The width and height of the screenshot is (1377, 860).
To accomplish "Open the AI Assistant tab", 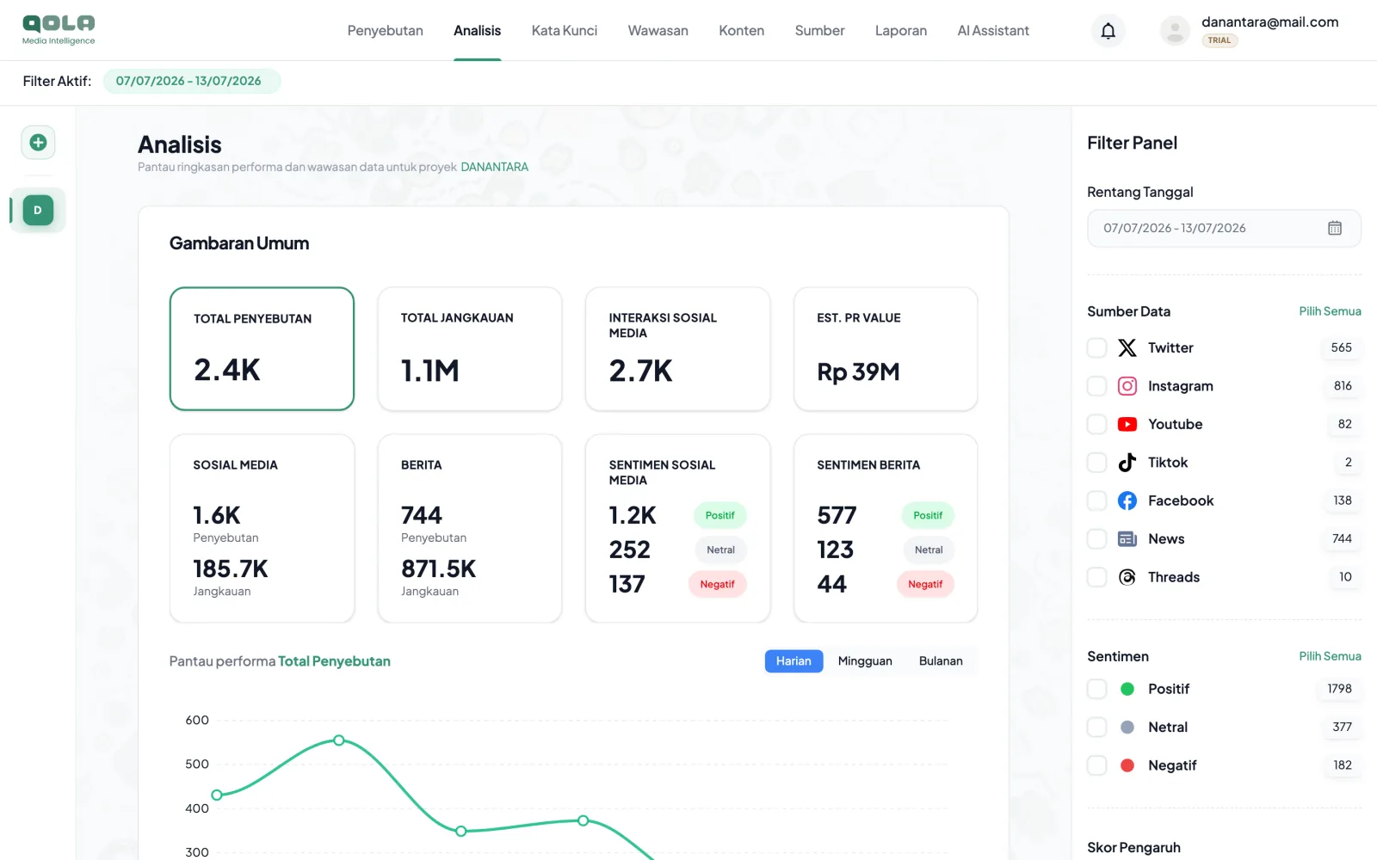I will 993,31.
